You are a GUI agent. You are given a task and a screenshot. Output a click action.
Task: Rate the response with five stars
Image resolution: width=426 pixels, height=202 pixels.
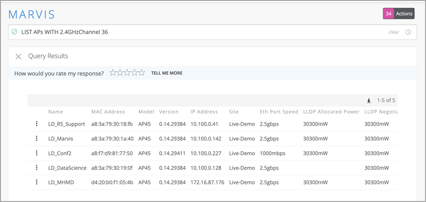pyautogui.click(x=141, y=73)
